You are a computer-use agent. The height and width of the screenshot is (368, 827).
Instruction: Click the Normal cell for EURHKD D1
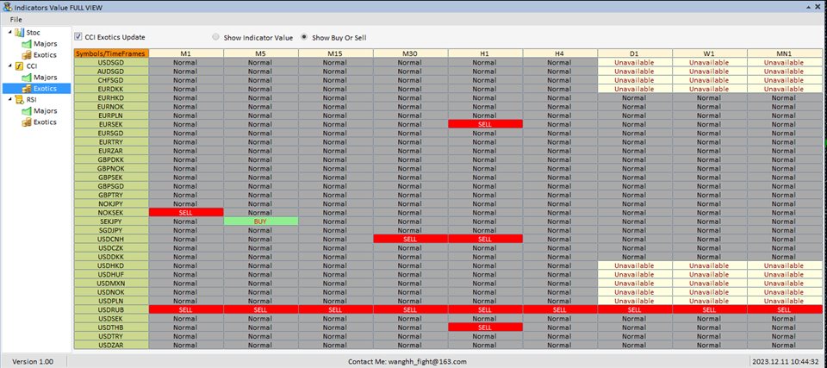tap(635, 97)
